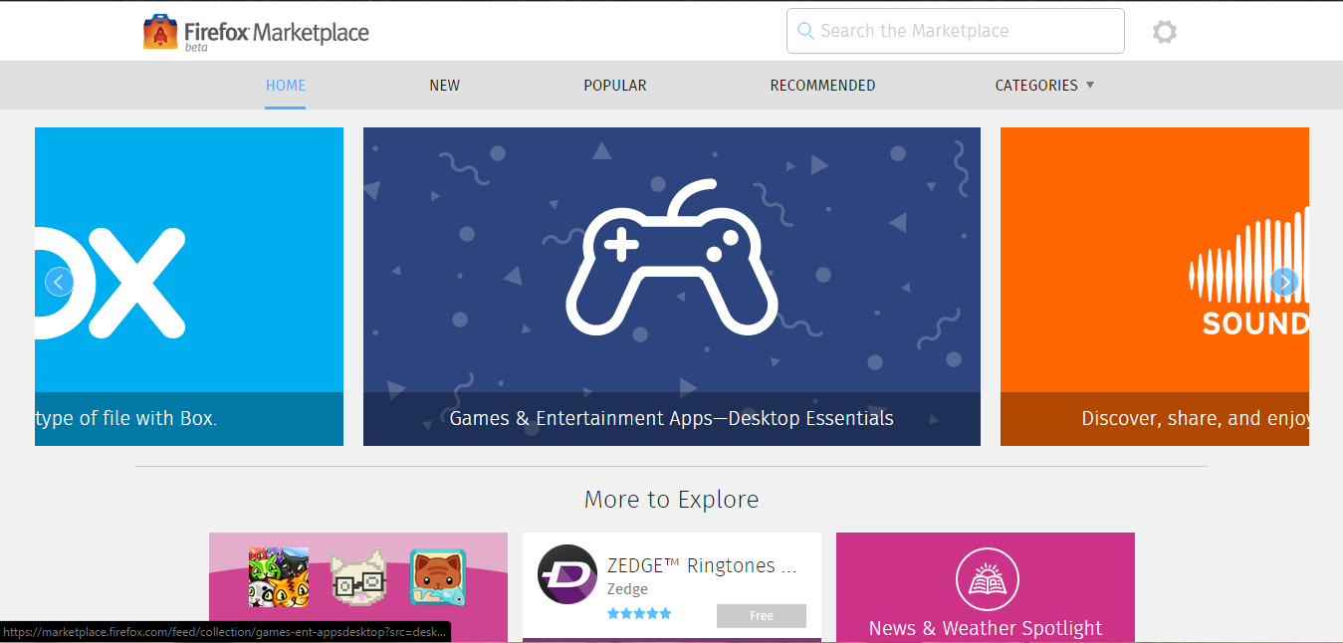
Task: Expand the Categories dropdown arrow
Action: pyautogui.click(x=1090, y=85)
